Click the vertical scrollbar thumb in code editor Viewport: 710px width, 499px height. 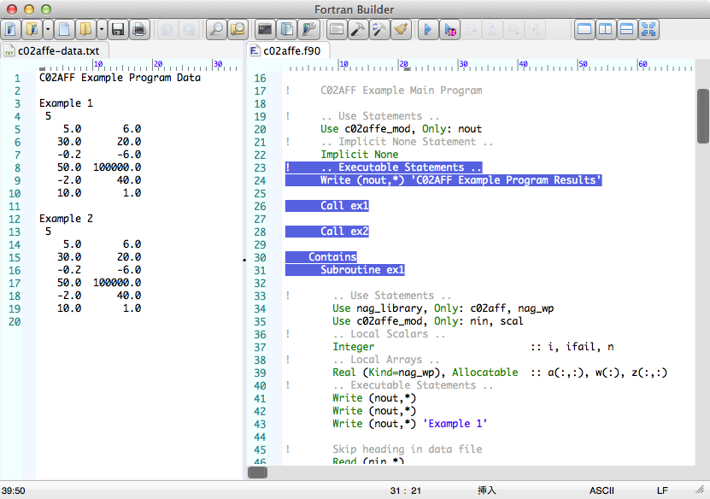(x=703, y=116)
